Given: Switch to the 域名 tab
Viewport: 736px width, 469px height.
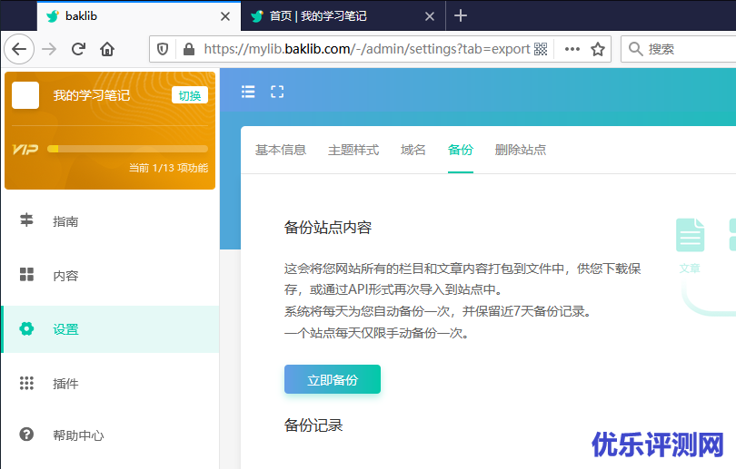Looking at the screenshot, I should (413, 150).
